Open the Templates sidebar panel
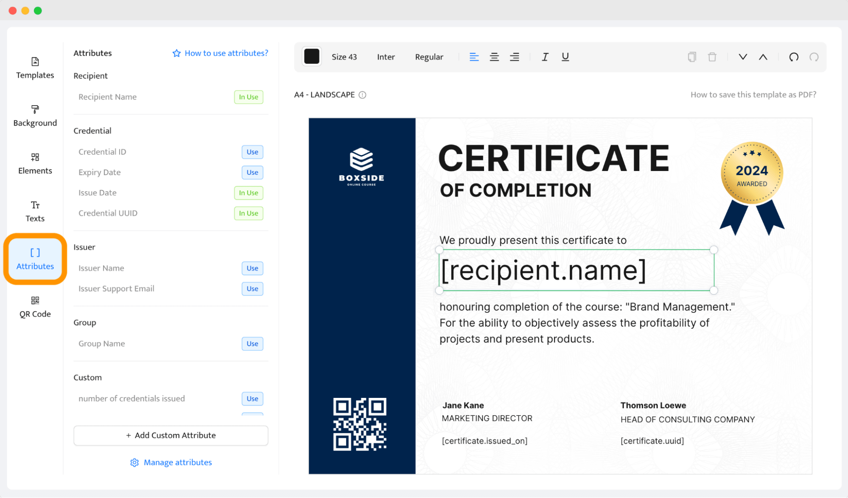 (x=35, y=68)
